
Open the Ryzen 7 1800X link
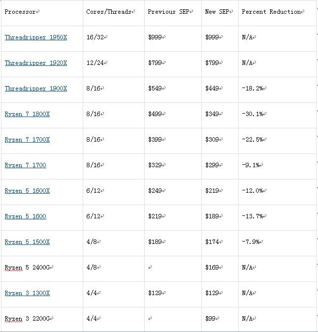[x=27, y=114]
